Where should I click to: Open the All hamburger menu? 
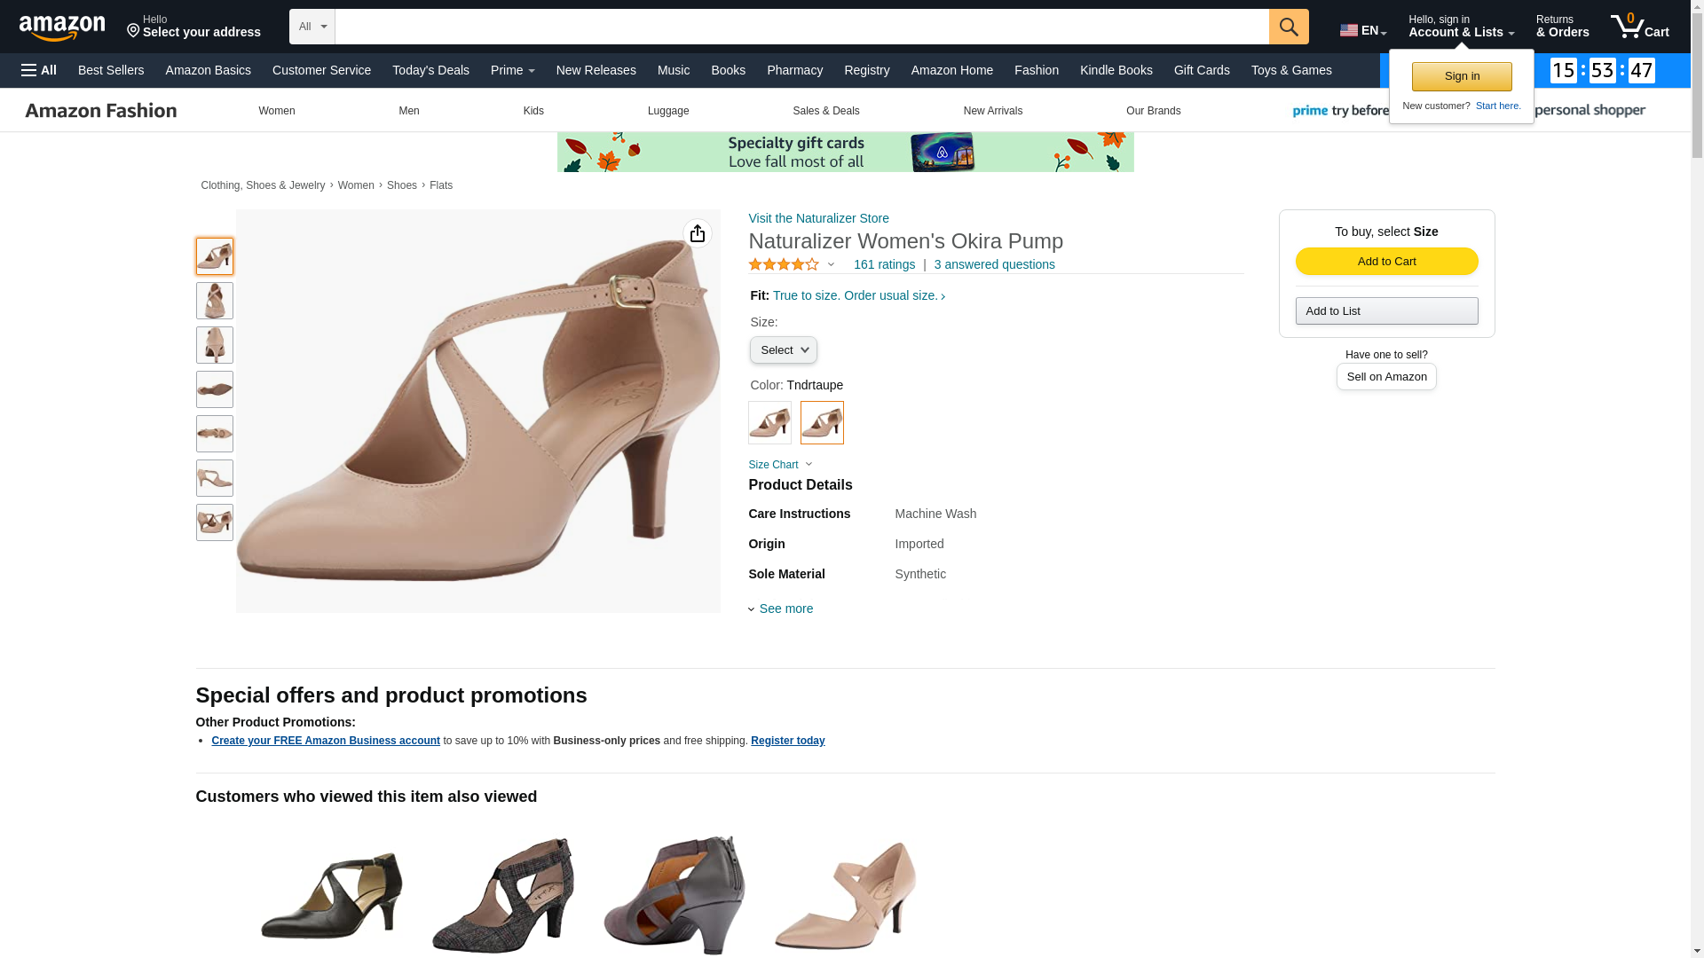[39, 70]
